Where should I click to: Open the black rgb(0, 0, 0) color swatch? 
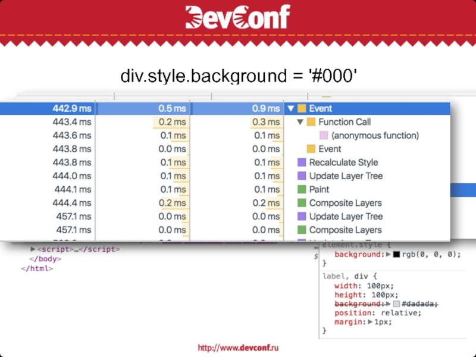pyautogui.click(x=396, y=255)
